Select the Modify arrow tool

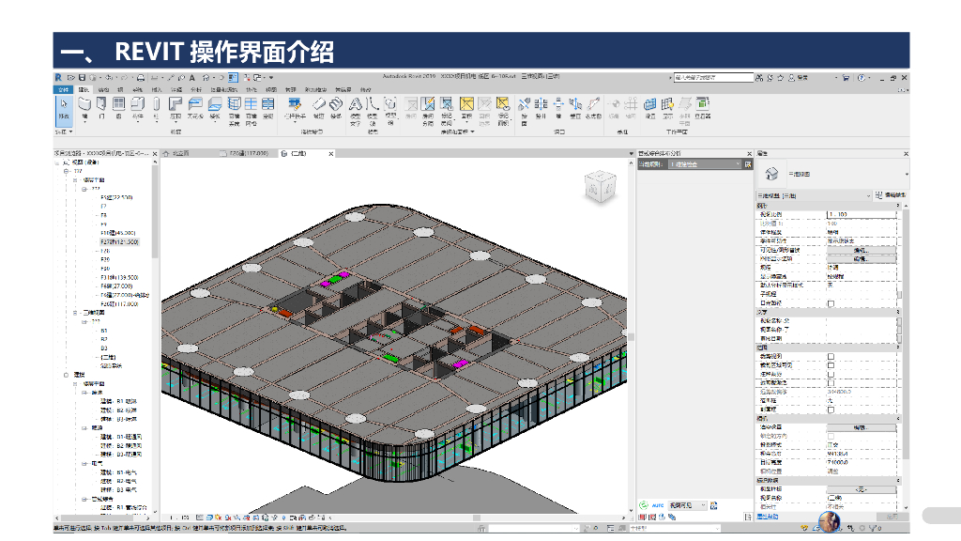pyautogui.click(x=64, y=107)
